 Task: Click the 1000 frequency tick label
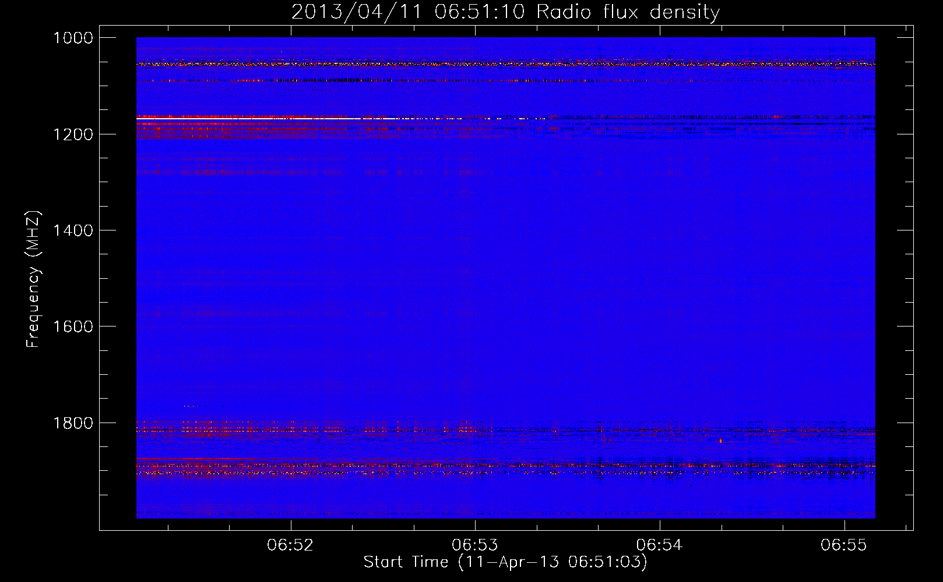[x=73, y=38]
